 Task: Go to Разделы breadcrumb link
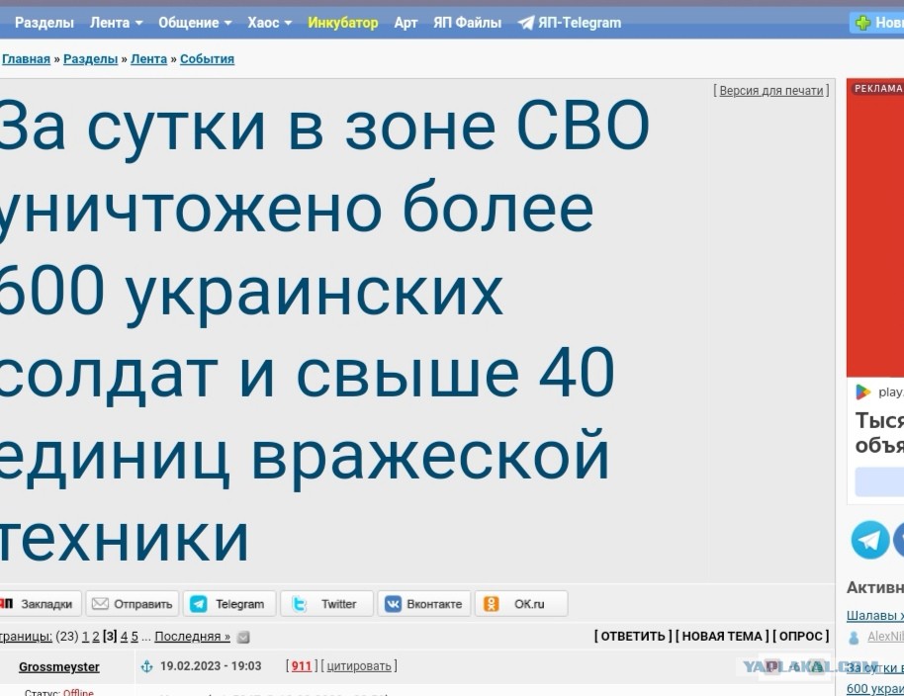point(91,58)
